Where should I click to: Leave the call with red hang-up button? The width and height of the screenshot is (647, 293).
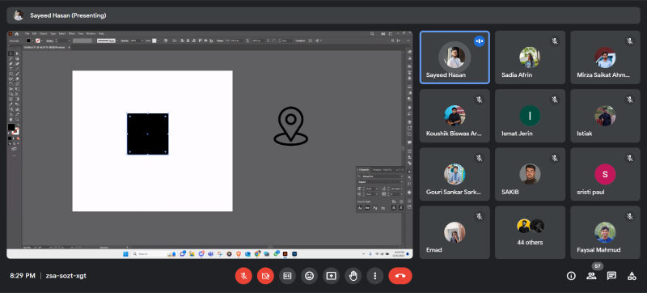400,276
